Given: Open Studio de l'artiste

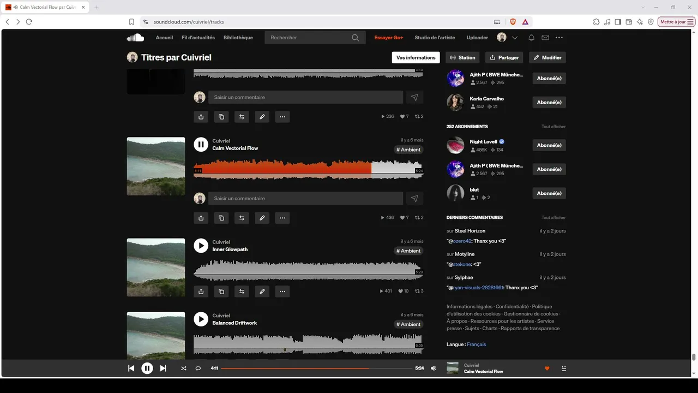Looking at the screenshot, I should coord(435,38).
